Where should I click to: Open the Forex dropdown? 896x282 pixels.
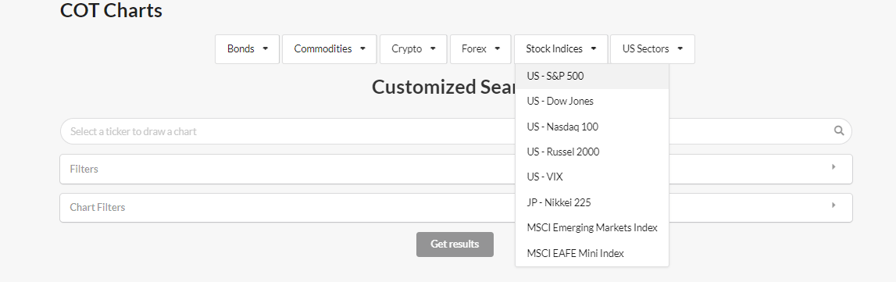480,49
